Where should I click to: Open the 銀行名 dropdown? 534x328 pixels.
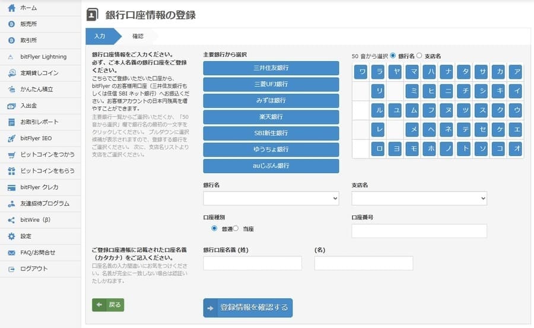[x=271, y=198]
